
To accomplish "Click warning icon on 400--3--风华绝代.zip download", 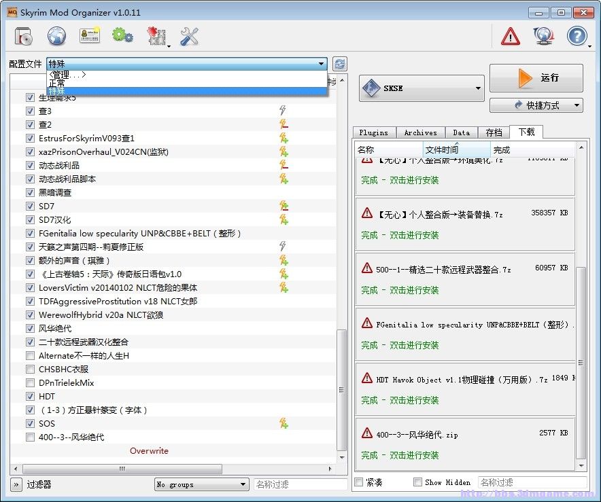I will click(367, 433).
